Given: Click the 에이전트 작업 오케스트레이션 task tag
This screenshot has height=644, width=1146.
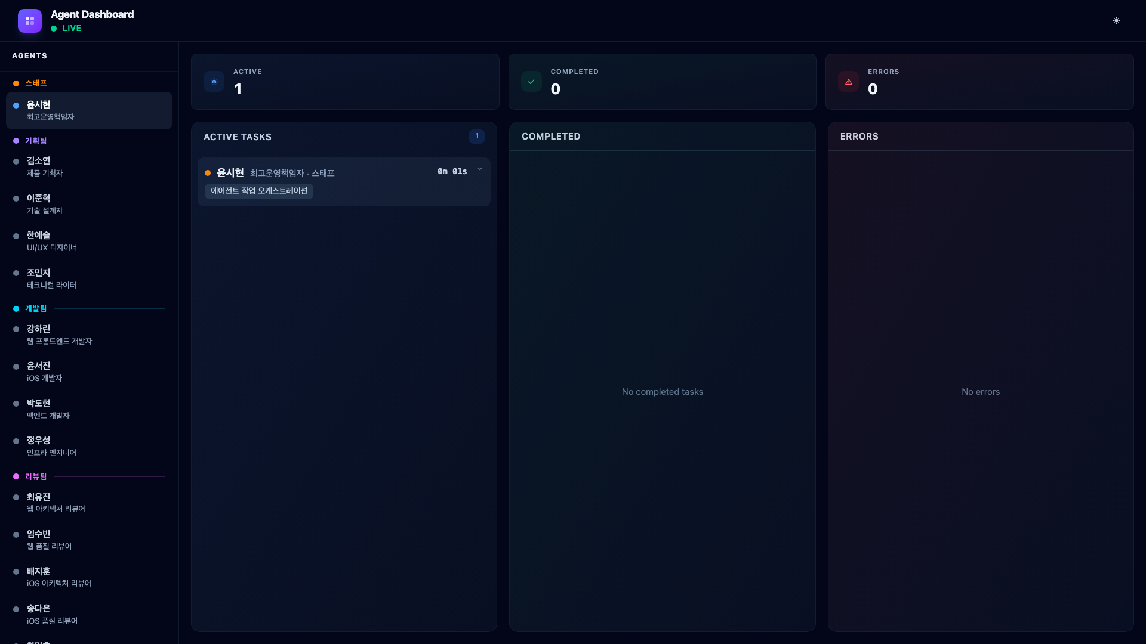Looking at the screenshot, I should [x=259, y=191].
